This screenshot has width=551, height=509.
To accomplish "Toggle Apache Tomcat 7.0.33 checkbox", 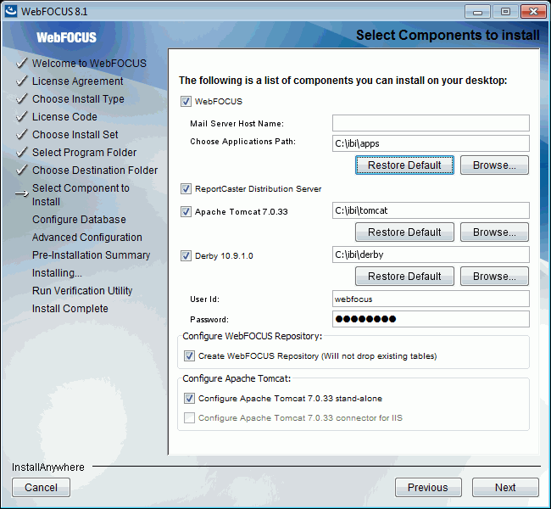I will (x=186, y=212).
